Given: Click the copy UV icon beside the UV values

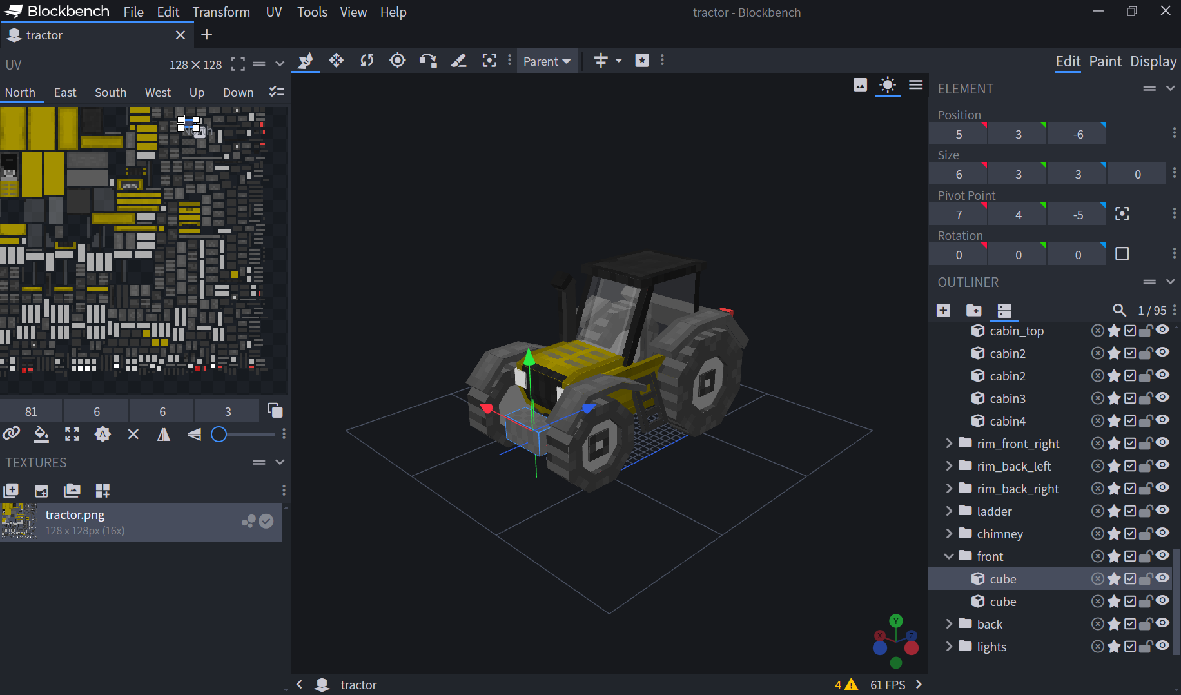Looking at the screenshot, I should click(x=275, y=411).
